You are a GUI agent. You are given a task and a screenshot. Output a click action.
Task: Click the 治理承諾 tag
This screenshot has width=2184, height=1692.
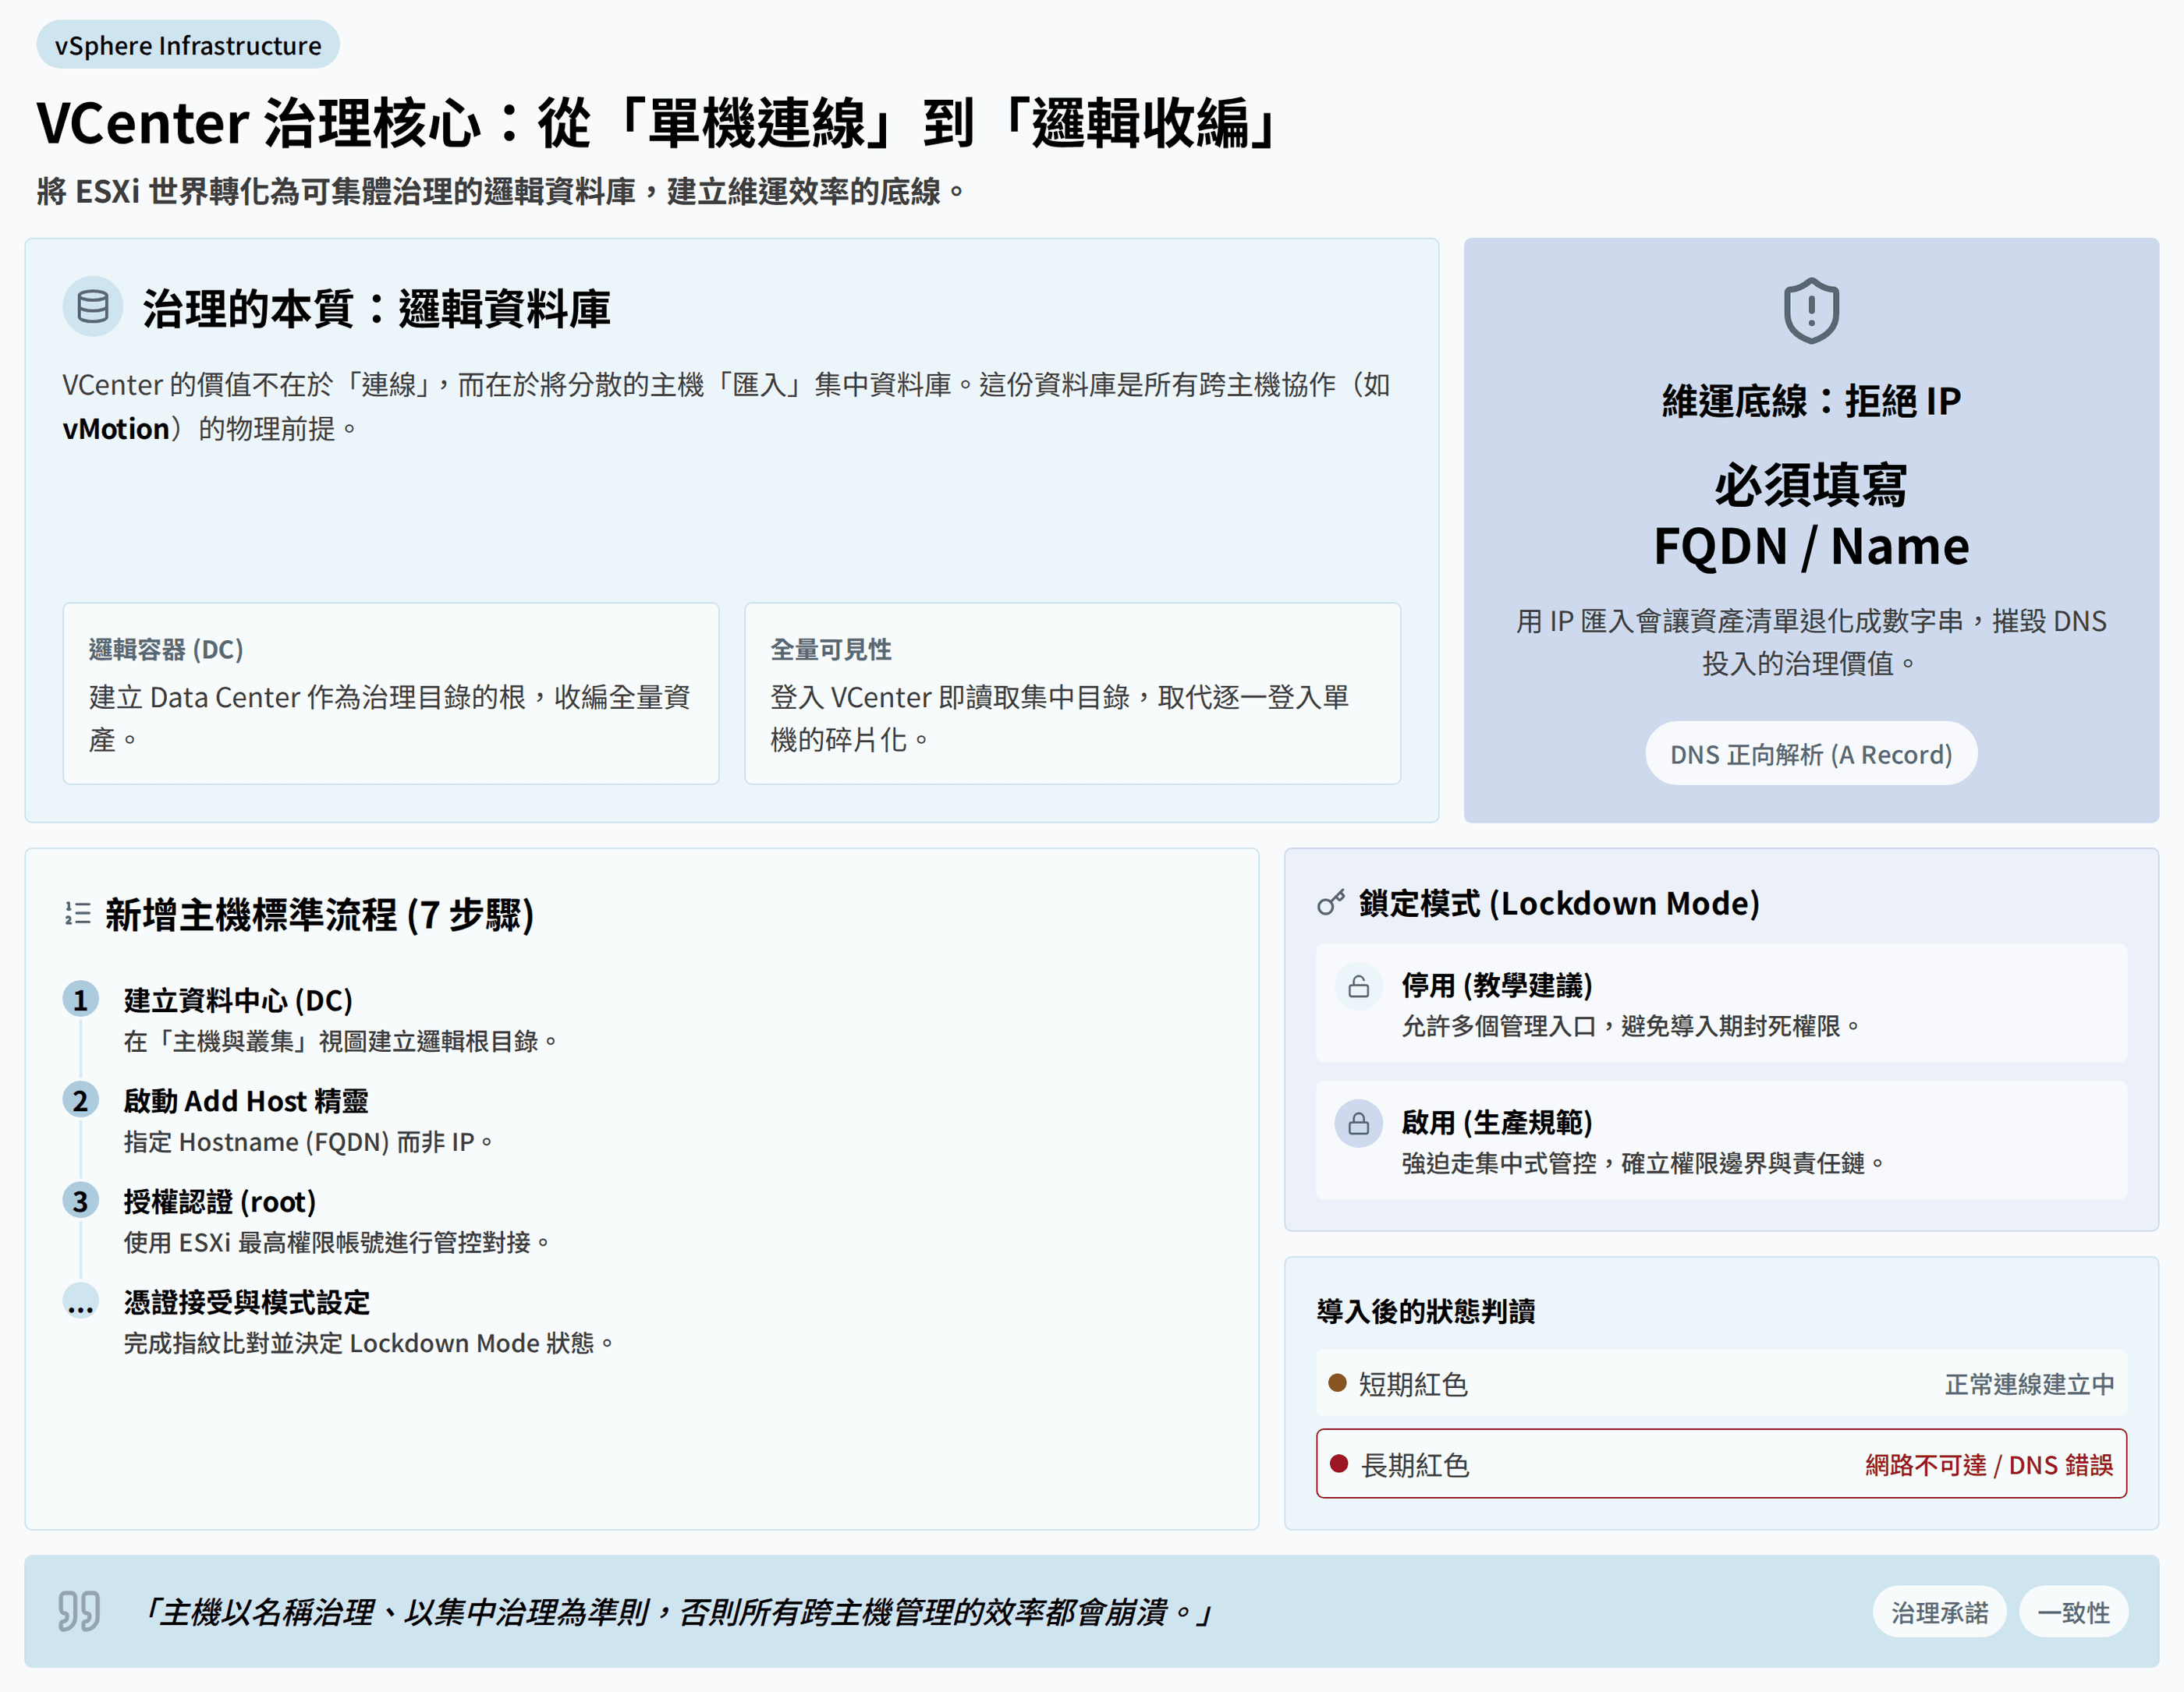(1938, 1612)
